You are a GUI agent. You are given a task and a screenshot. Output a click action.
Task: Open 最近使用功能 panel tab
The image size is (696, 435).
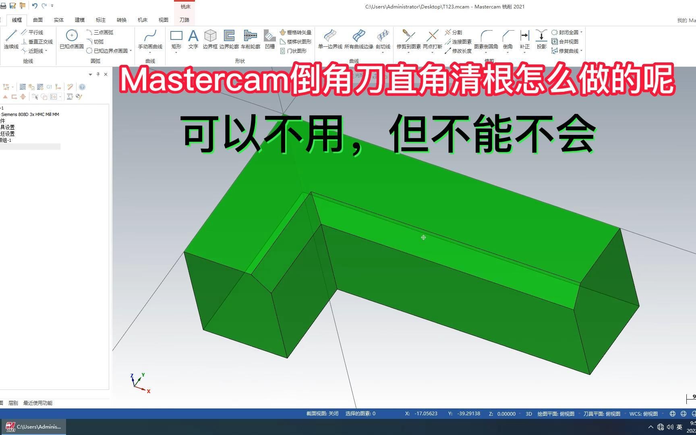(38, 403)
